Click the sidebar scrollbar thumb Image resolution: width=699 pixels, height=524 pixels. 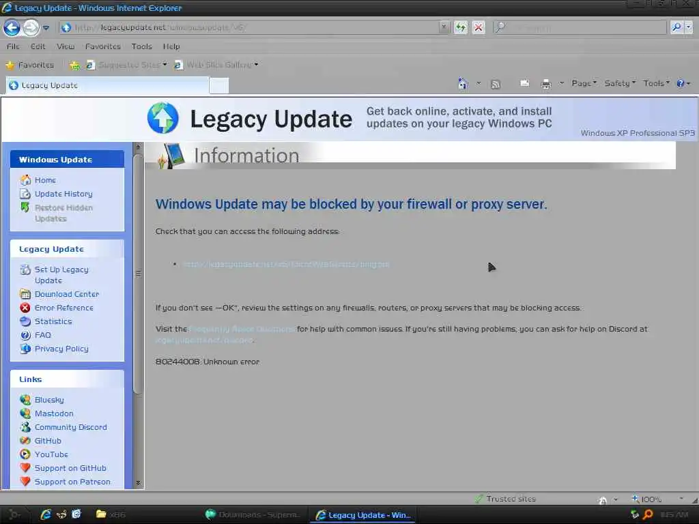138,274
